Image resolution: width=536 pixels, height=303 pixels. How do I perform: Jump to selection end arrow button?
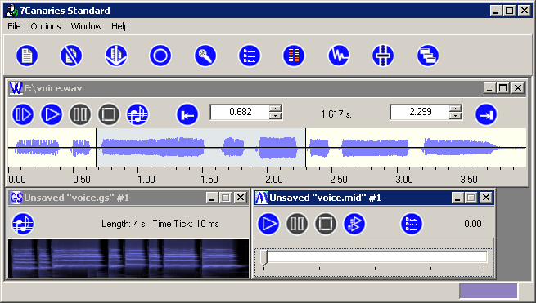point(486,114)
